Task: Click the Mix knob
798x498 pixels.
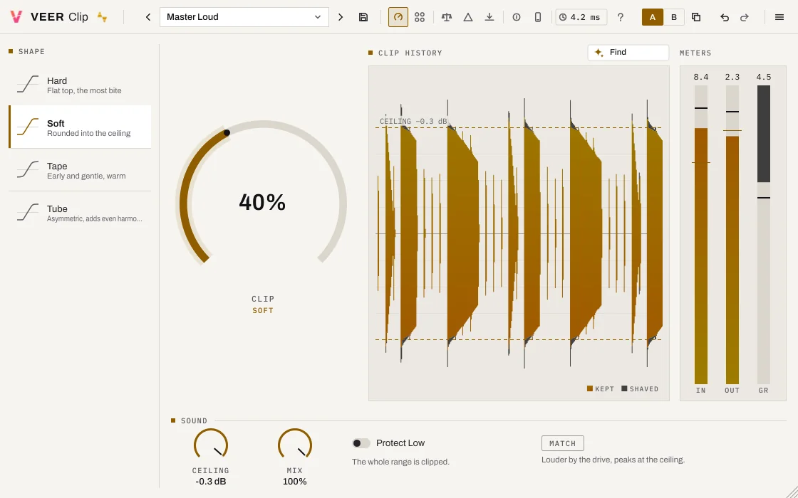Action: coord(295,445)
